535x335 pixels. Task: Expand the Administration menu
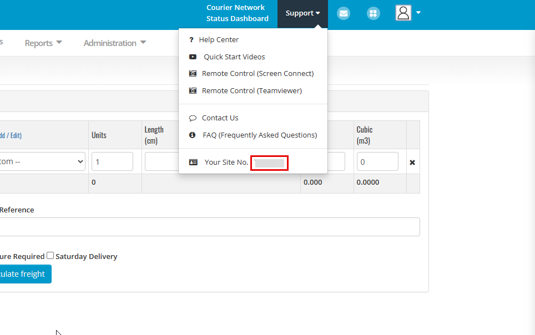tap(115, 43)
